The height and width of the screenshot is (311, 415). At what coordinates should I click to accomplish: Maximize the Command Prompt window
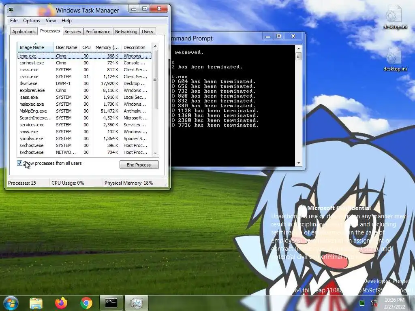(x=279, y=36)
